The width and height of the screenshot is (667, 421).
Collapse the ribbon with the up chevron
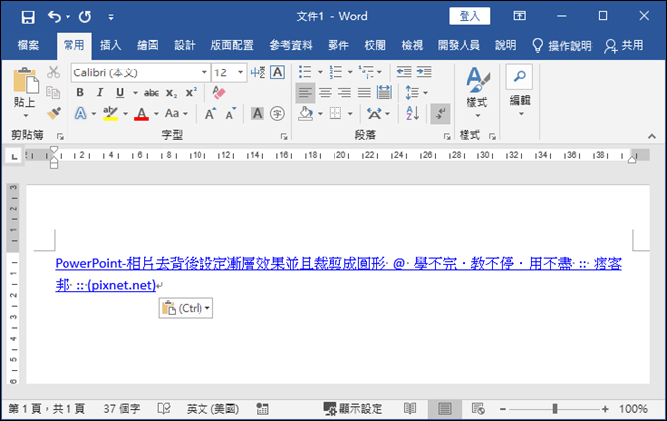click(x=652, y=136)
